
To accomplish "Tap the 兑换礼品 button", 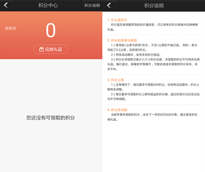I will (50, 49).
